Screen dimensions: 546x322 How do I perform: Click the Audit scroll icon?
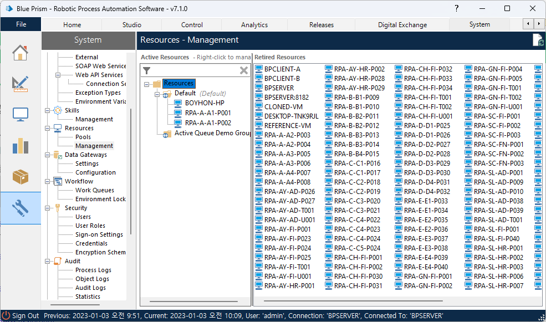58,261
